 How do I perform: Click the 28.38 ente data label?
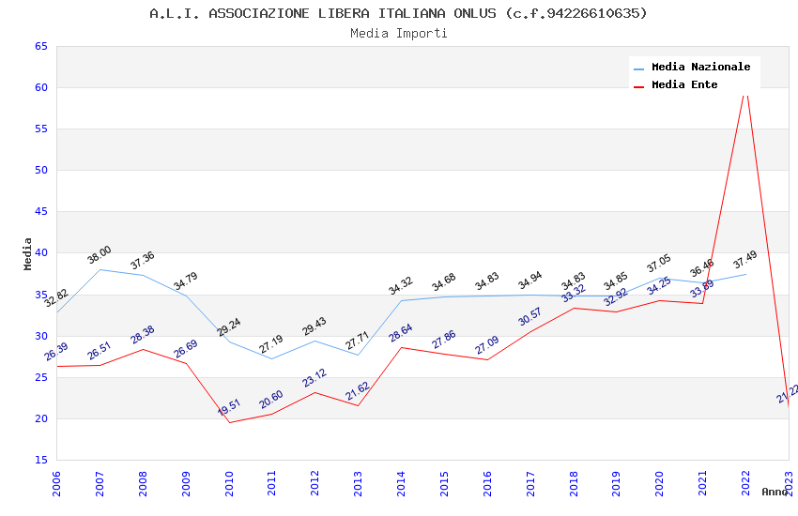point(143,335)
